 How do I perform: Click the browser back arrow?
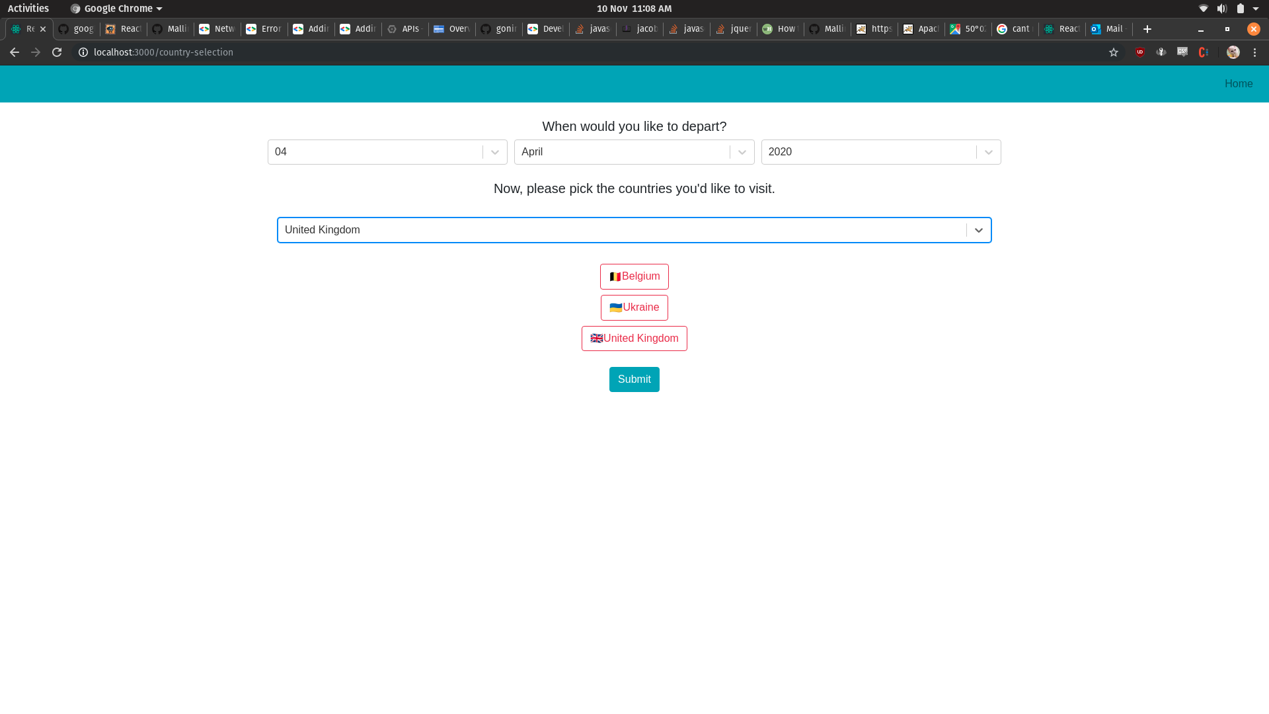[x=14, y=52]
